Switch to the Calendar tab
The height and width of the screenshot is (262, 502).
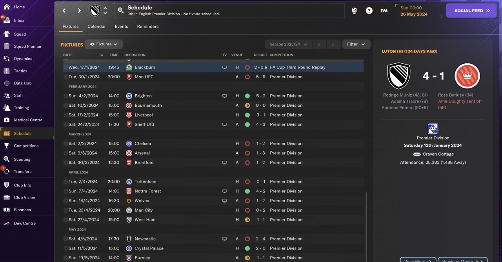pyautogui.click(x=96, y=27)
